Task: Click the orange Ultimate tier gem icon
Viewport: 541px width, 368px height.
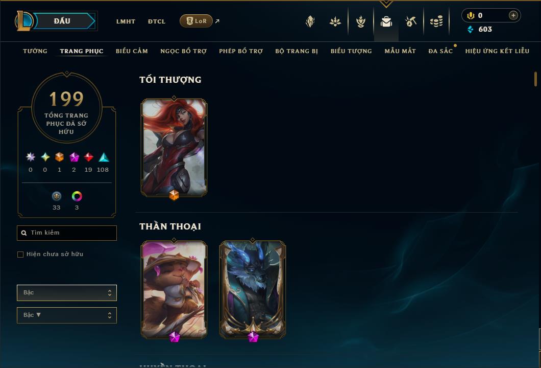Action: 59,157
